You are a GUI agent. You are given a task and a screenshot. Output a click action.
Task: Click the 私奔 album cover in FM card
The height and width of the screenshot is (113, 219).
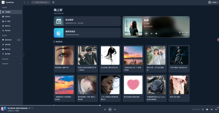click(133, 27)
